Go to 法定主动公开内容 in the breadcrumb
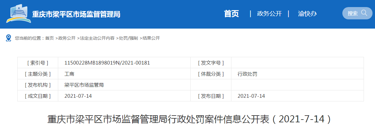Image resolution: width=375 pixels, height=130 pixels. (97, 38)
